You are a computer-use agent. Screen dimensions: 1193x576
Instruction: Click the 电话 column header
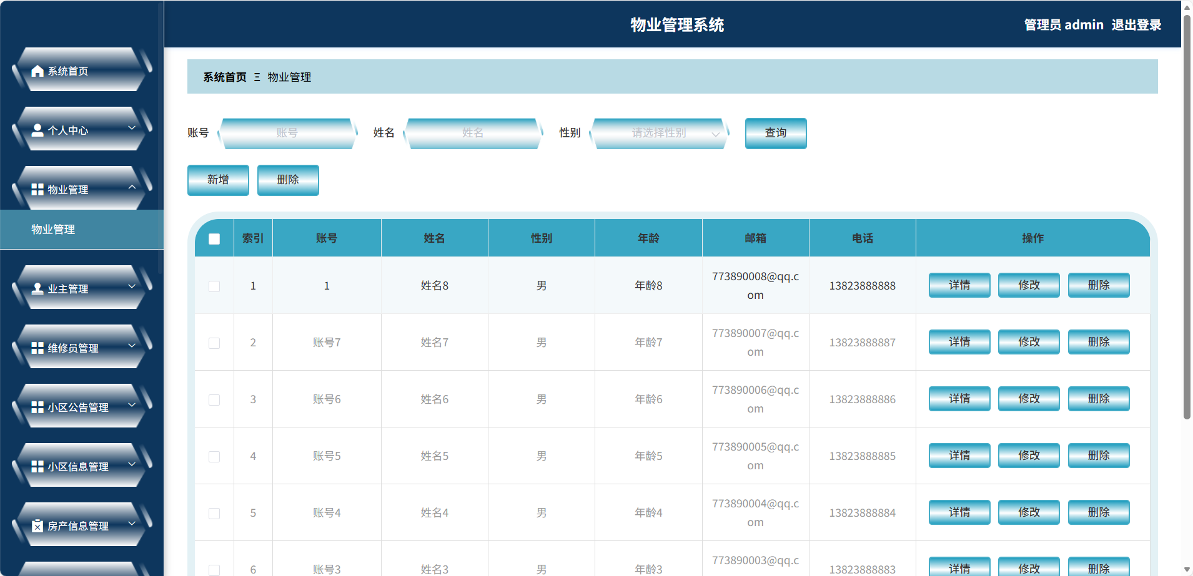pyautogui.click(x=863, y=238)
